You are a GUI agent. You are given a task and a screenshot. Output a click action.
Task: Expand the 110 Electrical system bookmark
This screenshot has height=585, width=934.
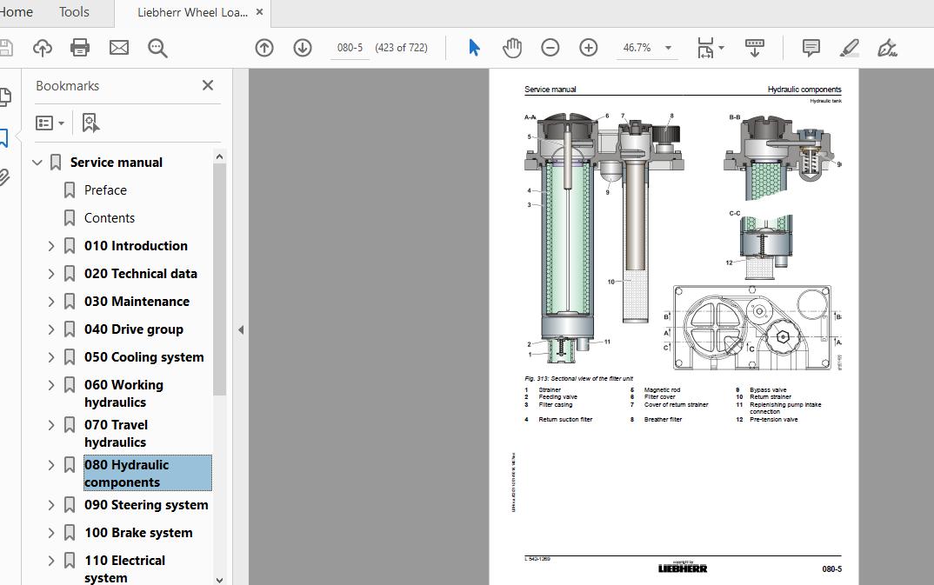click(x=51, y=561)
